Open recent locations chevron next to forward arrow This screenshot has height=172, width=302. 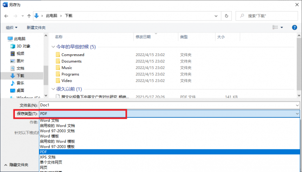[x=23, y=16]
